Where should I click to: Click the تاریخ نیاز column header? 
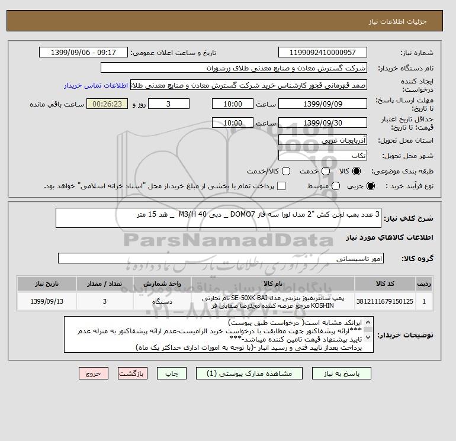coord(47,284)
